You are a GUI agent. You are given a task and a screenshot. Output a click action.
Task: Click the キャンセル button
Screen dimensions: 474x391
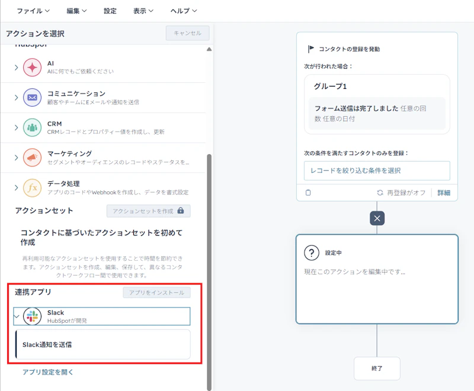pyautogui.click(x=187, y=33)
